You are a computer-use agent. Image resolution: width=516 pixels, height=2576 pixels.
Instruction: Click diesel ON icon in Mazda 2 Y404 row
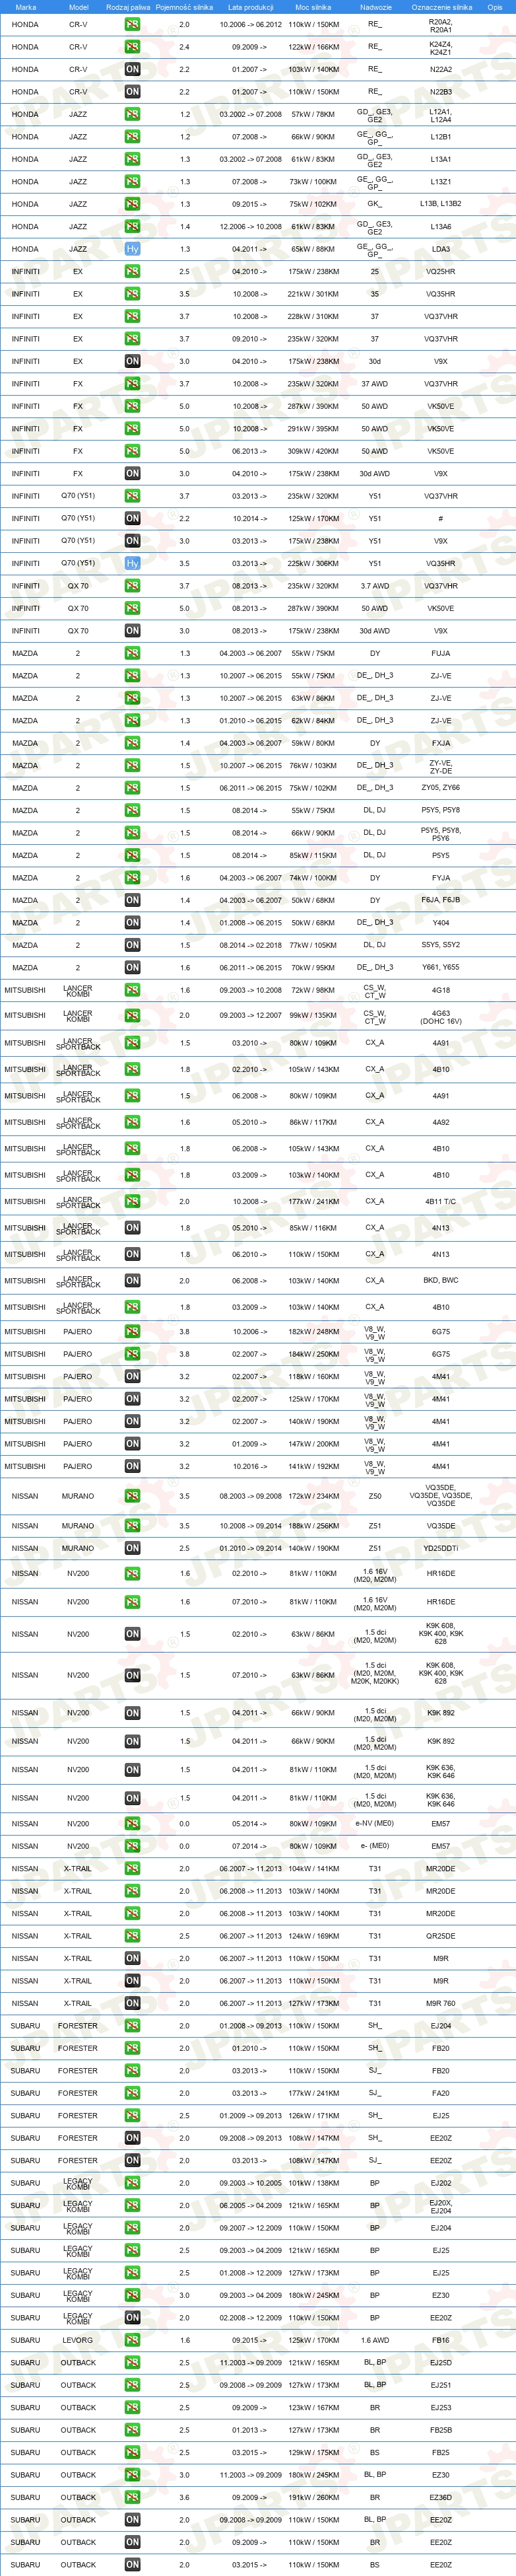(x=132, y=922)
